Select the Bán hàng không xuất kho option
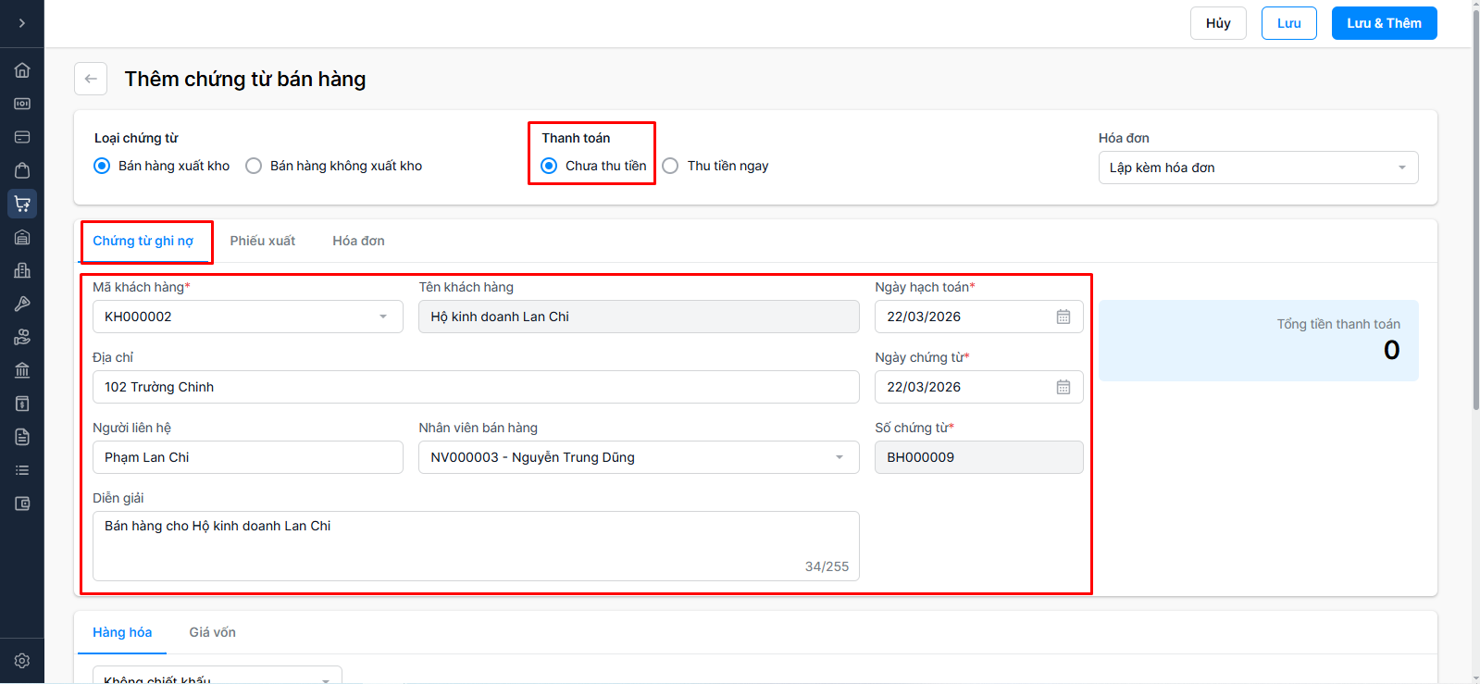 [254, 166]
